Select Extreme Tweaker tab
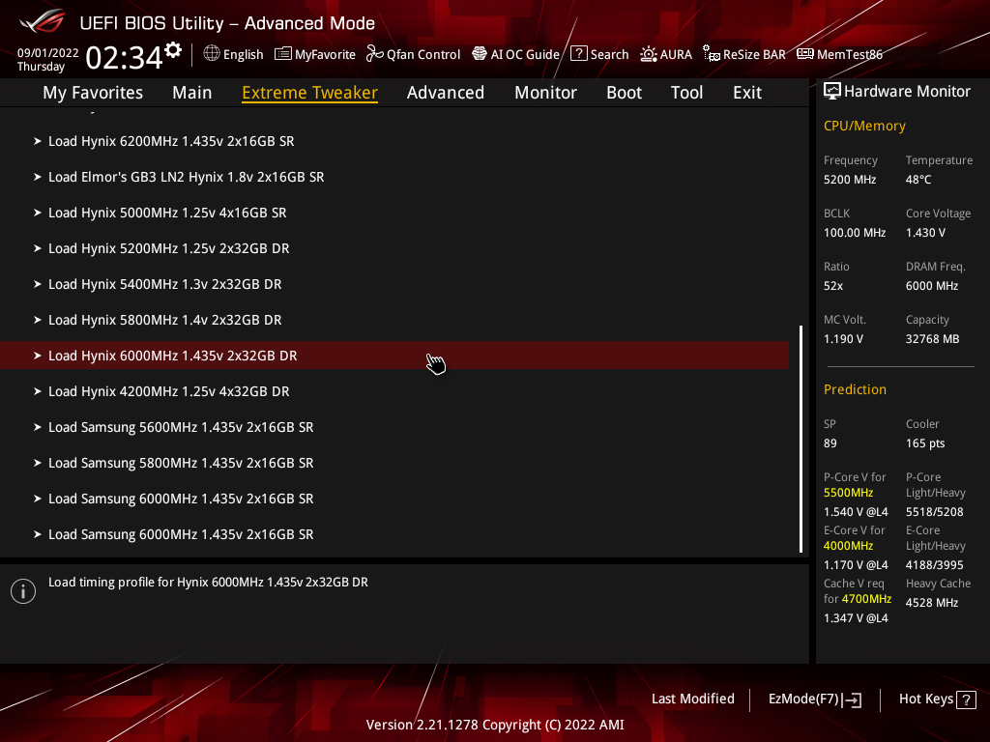This screenshot has height=742, width=990. click(x=310, y=93)
